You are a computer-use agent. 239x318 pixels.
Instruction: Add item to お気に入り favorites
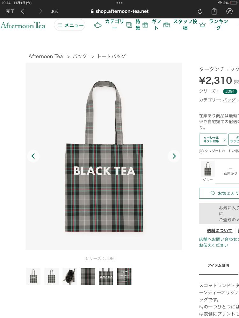pos(219,193)
